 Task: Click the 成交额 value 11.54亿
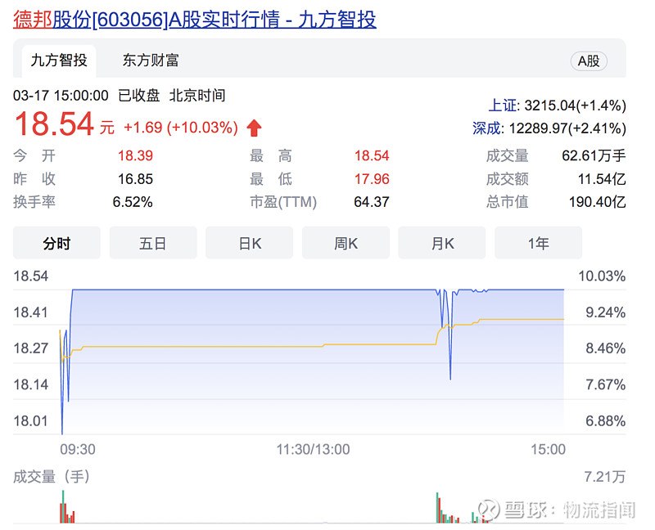[x=602, y=179]
